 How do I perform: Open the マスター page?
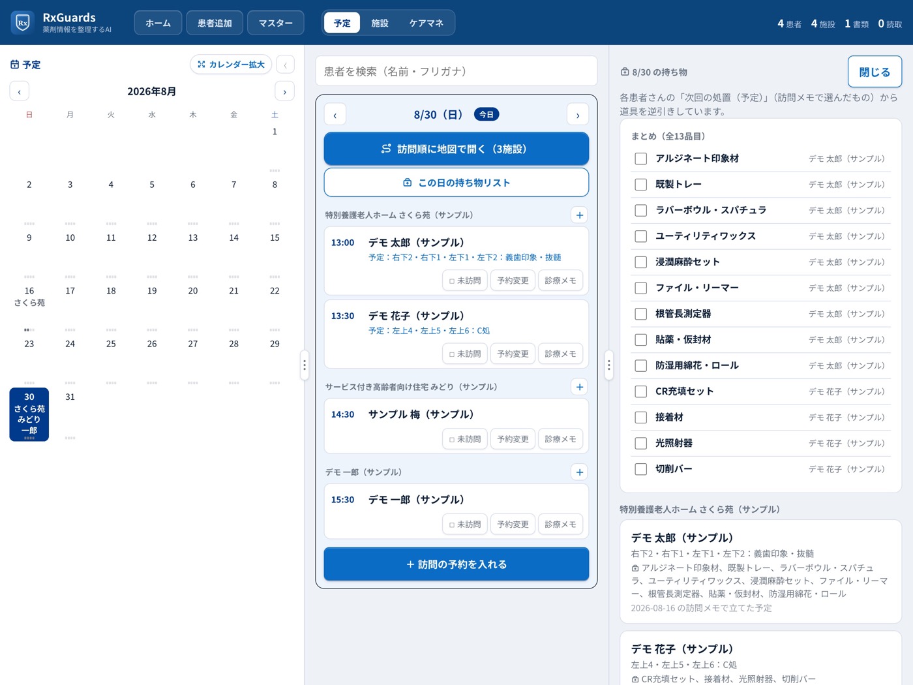coord(276,23)
